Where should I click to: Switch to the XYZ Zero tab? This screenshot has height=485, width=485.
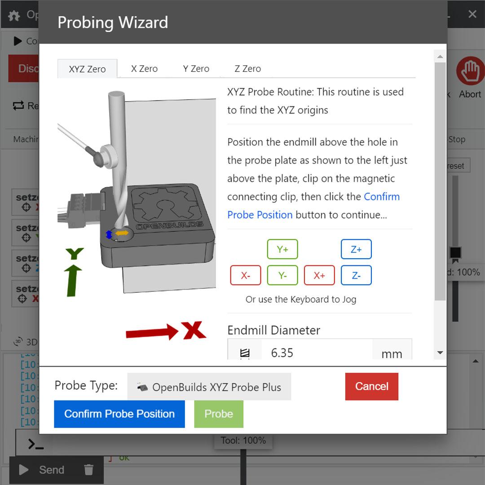pyautogui.click(x=87, y=69)
